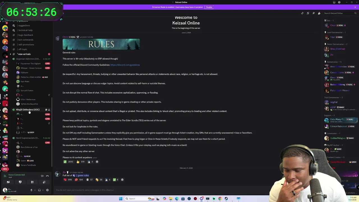Select user Kah-Meht in voice list
This screenshot has width=359, height=202.
[25, 82]
